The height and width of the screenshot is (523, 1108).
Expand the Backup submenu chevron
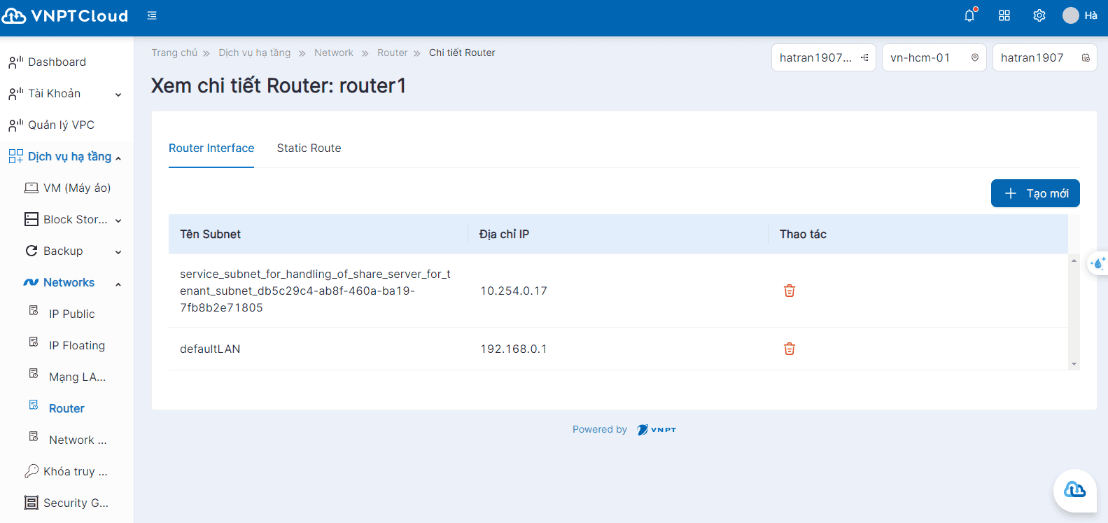pyautogui.click(x=118, y=252)
